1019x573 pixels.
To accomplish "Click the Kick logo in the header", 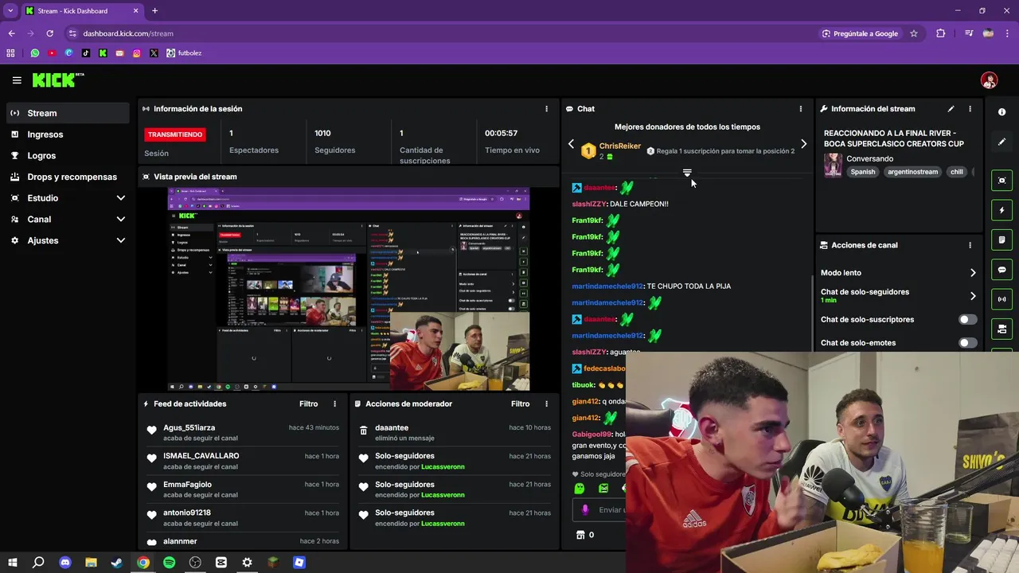I will pos(57,80).
